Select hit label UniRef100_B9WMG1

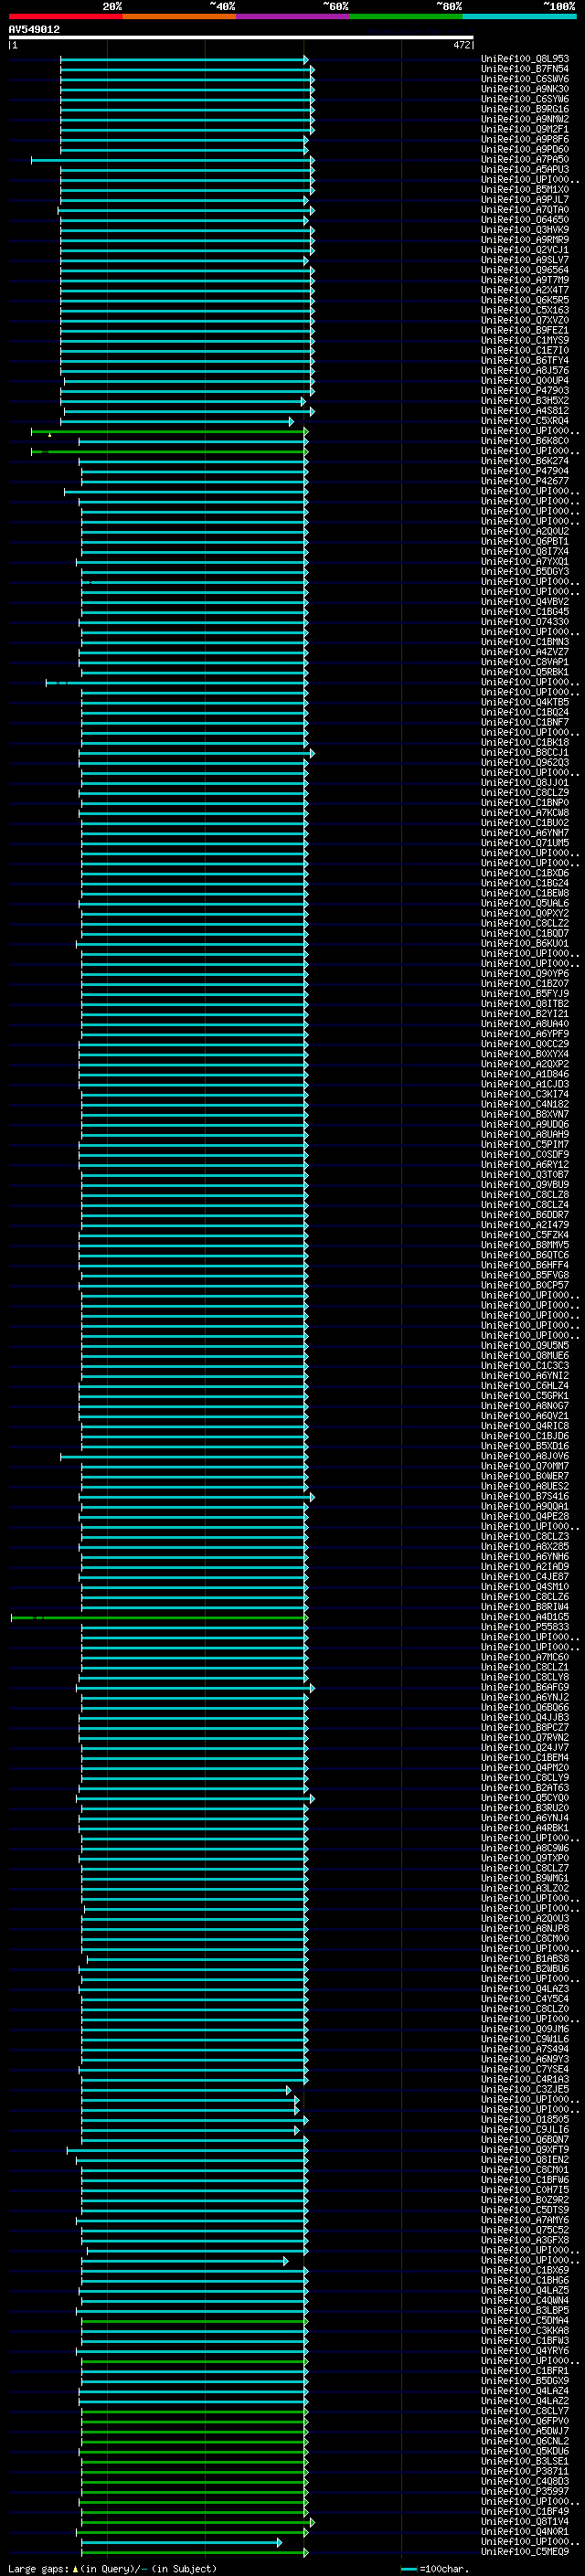(x=525, y=1877)
